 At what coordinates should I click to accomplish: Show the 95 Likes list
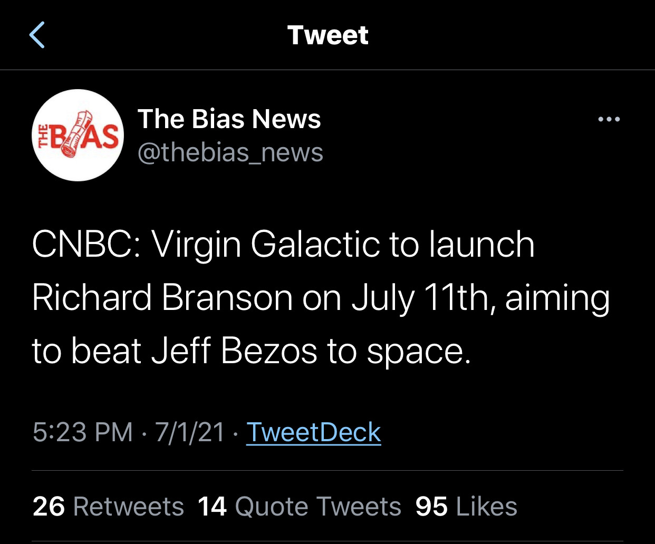coord(466,507)
